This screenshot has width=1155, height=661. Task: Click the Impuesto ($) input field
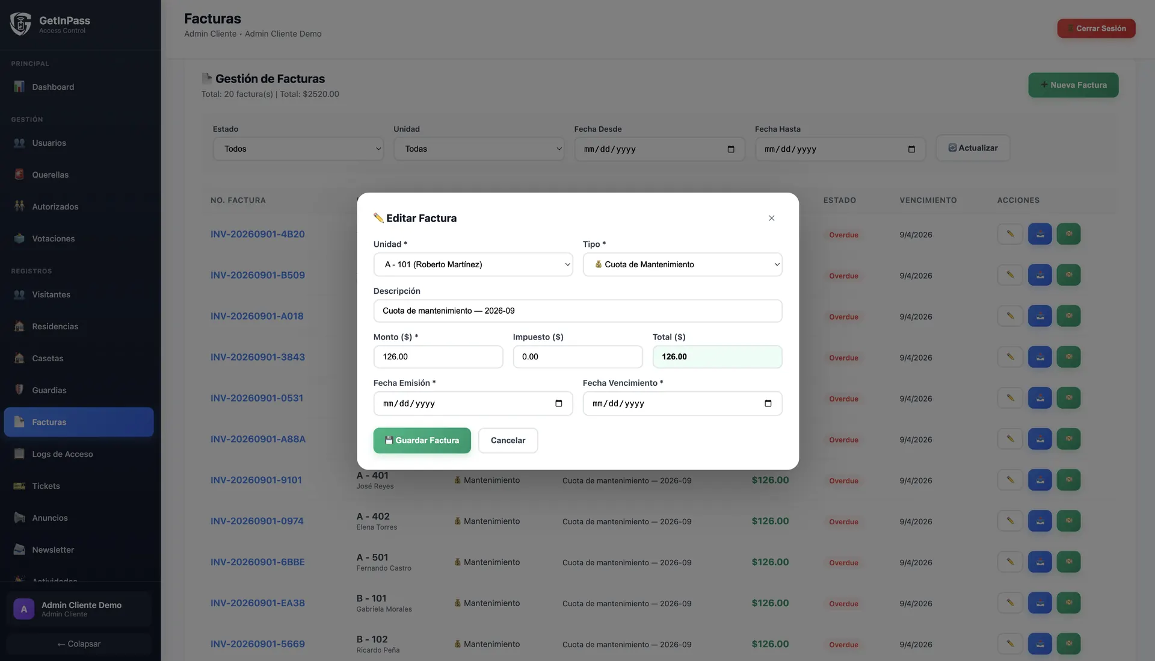click(577, 356)
